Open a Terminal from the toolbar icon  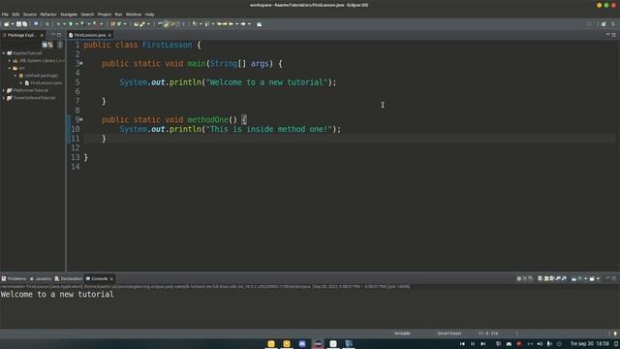pyautogui.click(x=36, y=24)
